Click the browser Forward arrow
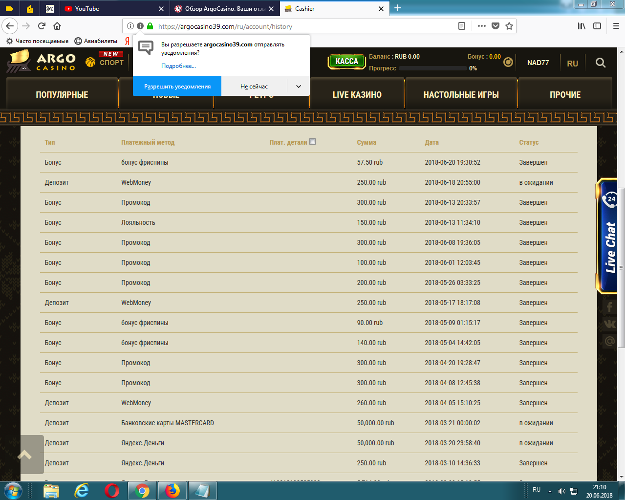The image size is (625, 500). 26,26
